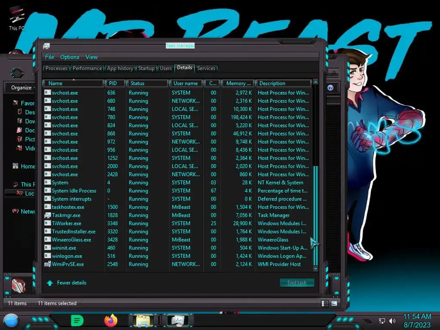This screenshot has height=330, width=440.
Task: Open the Home group in Explorer sidebar
Action: [27, 166]
